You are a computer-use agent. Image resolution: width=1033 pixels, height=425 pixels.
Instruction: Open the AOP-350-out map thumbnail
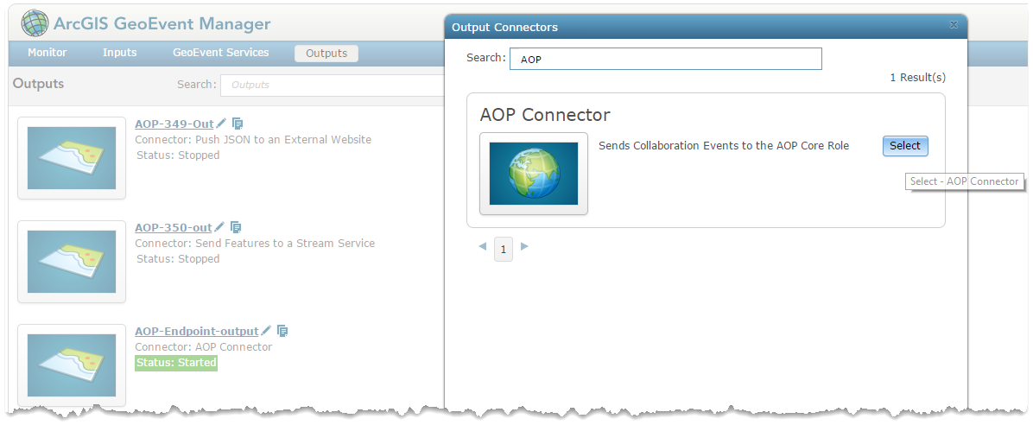(71, 262)
